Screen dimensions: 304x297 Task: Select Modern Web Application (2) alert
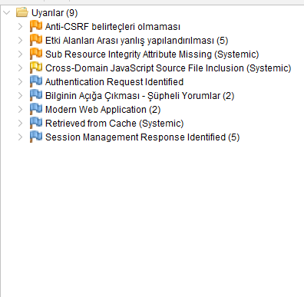coord(103,110)
